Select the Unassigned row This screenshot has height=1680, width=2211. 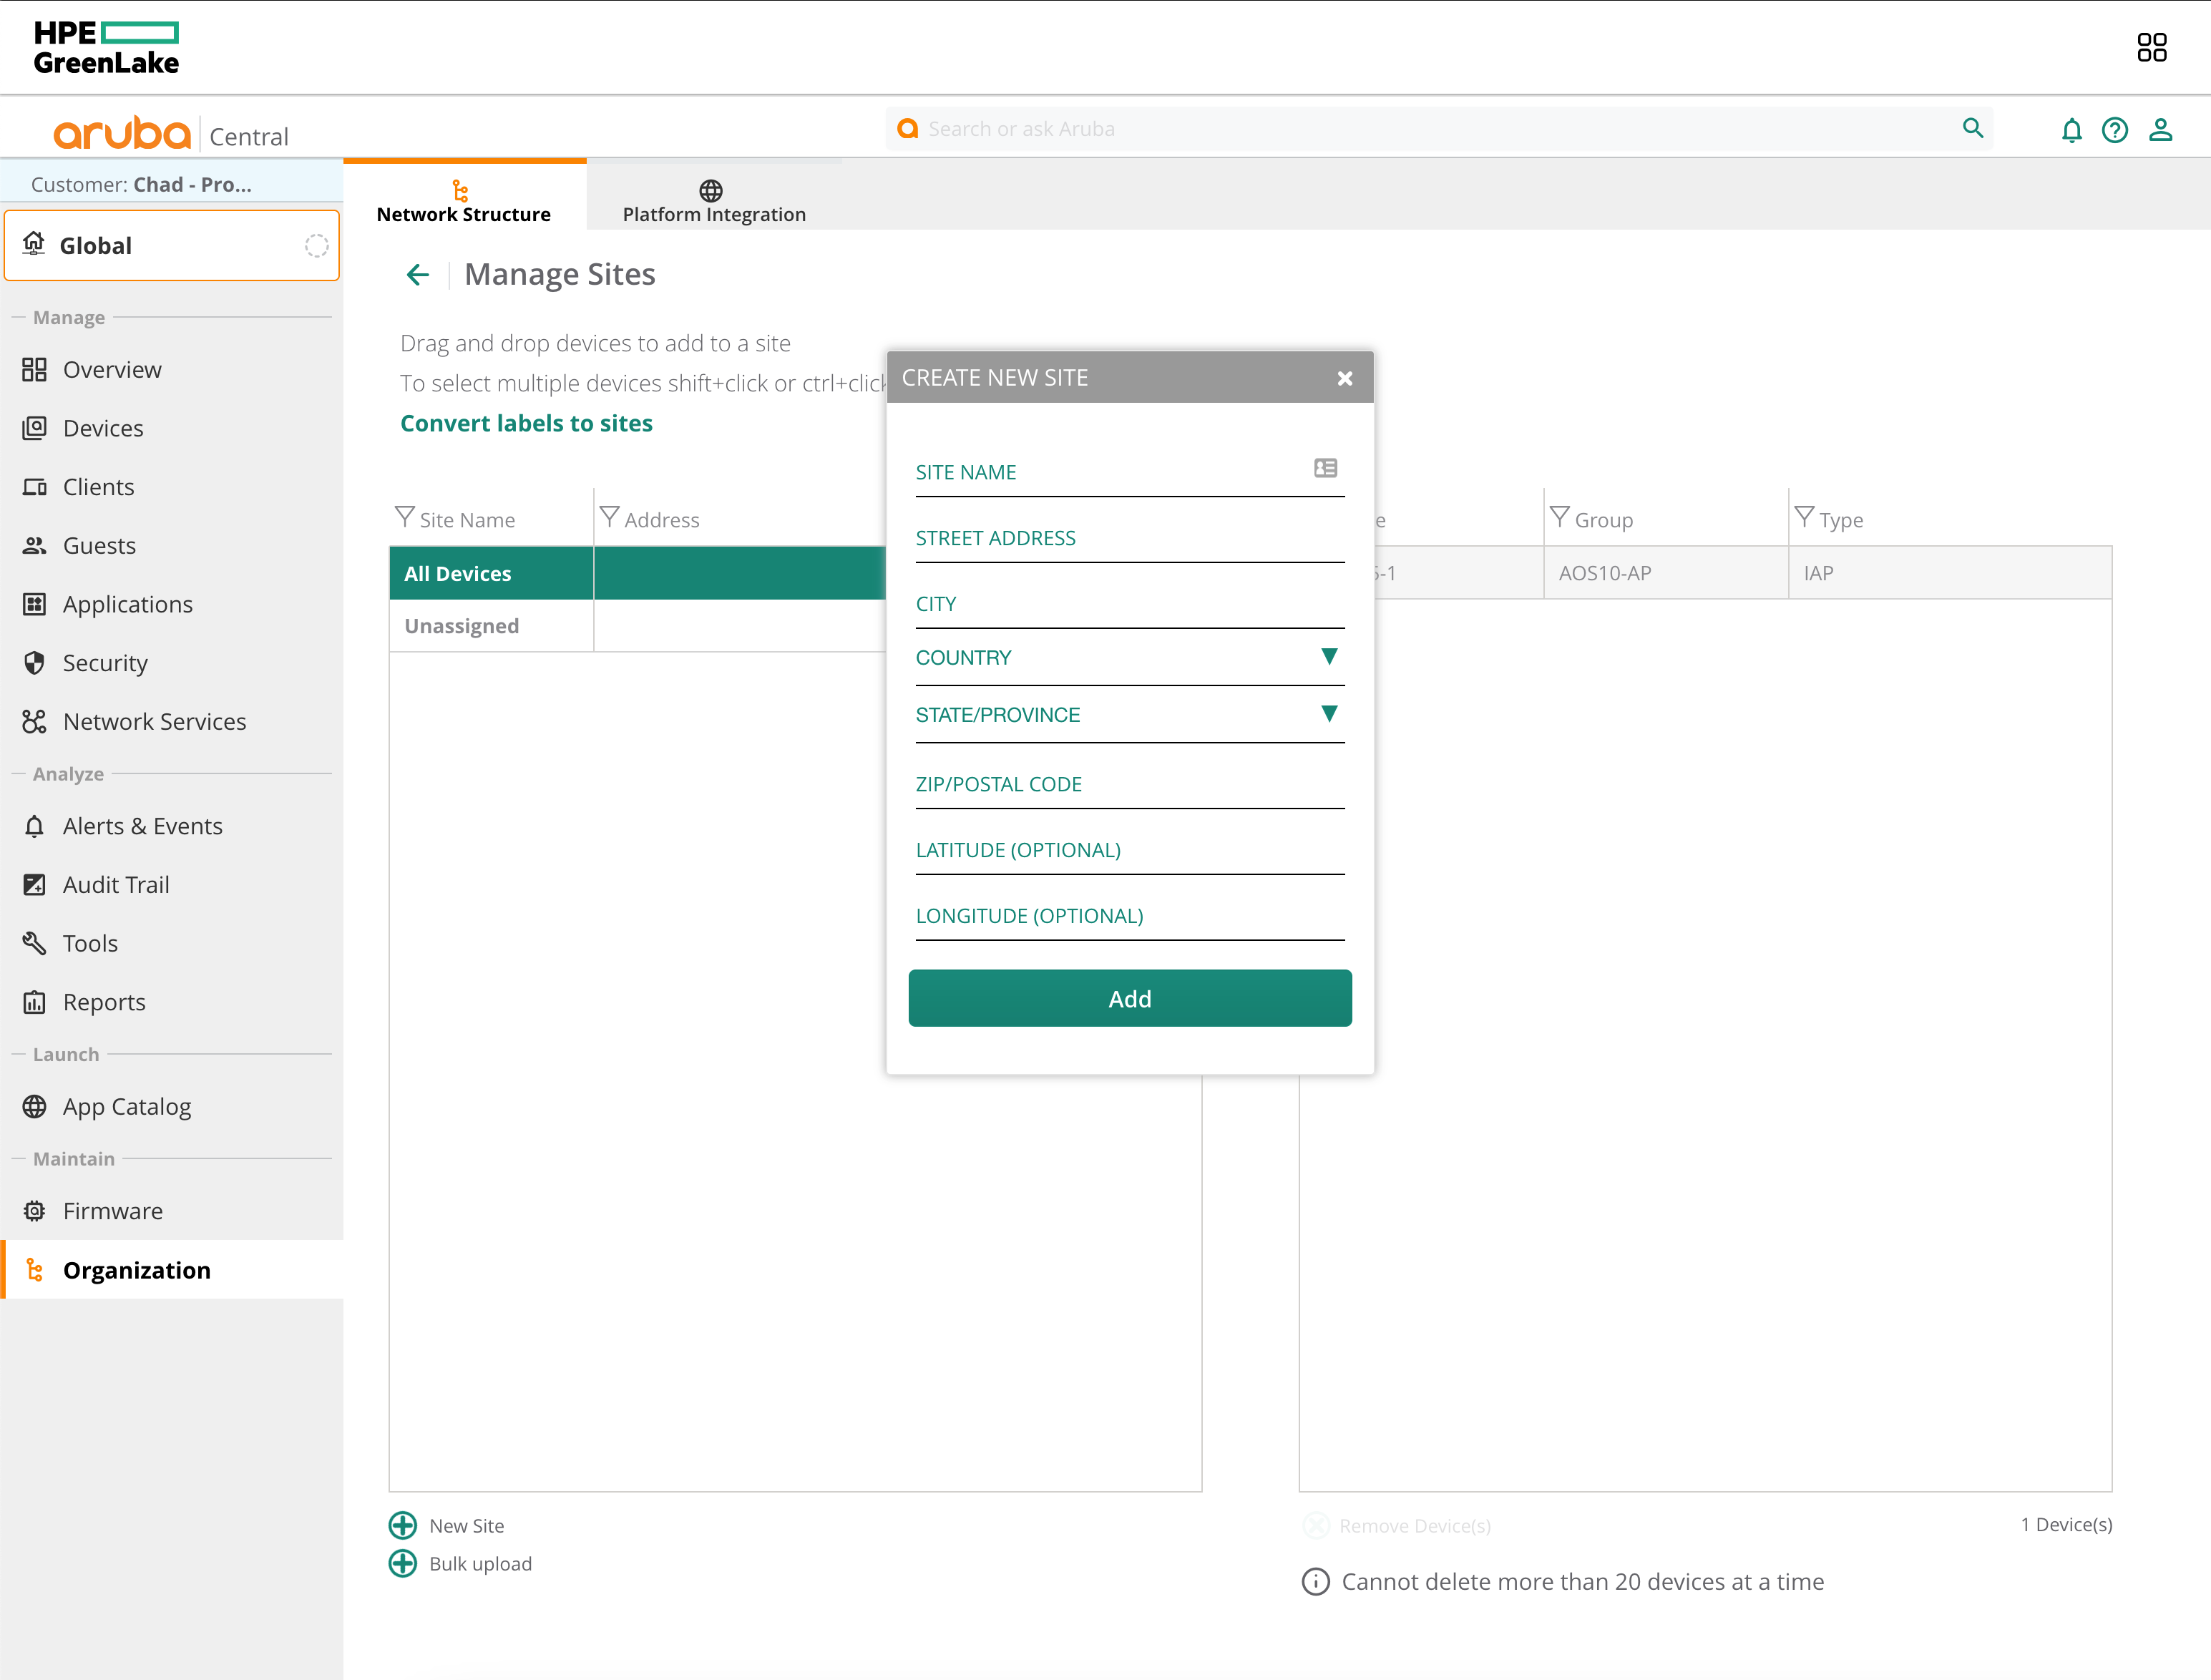click(461, 625)
